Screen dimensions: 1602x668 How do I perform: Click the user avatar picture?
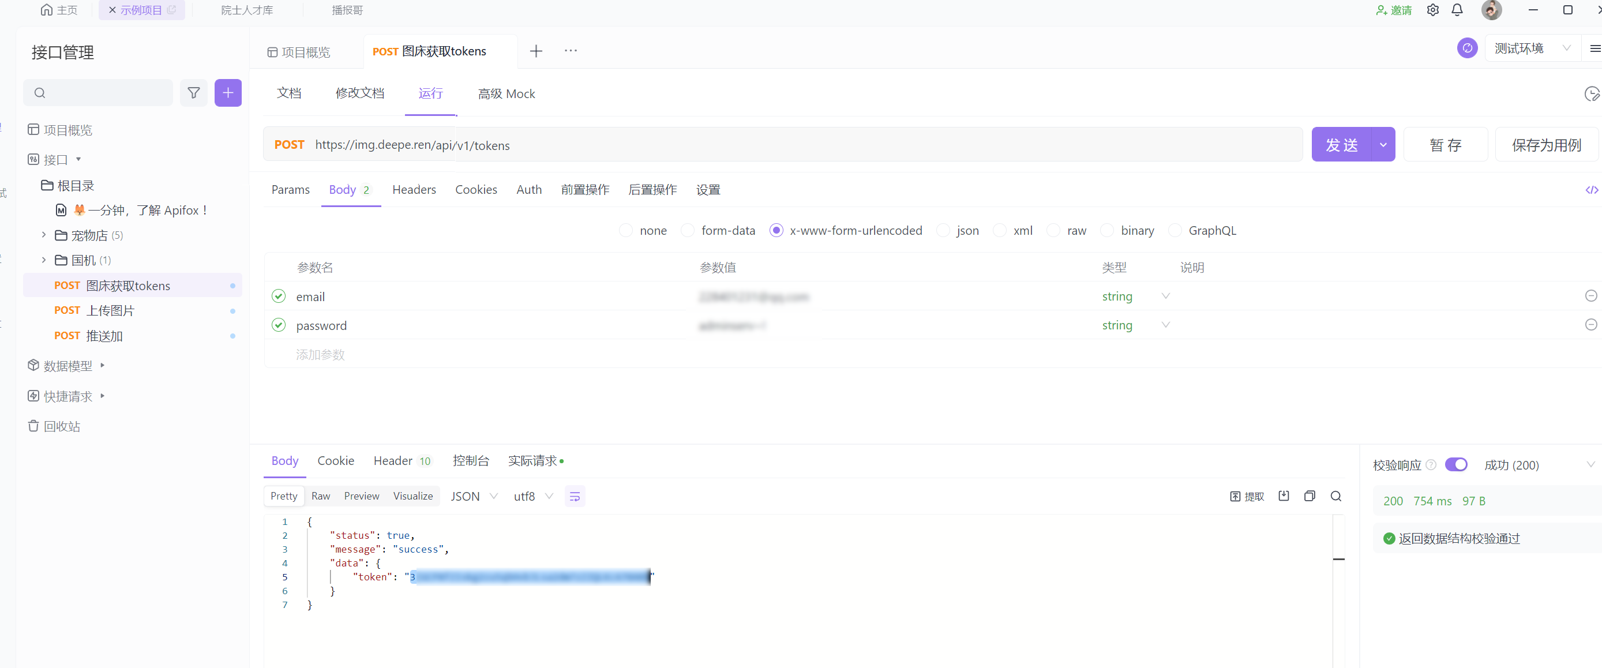[x=1491, y=10]
